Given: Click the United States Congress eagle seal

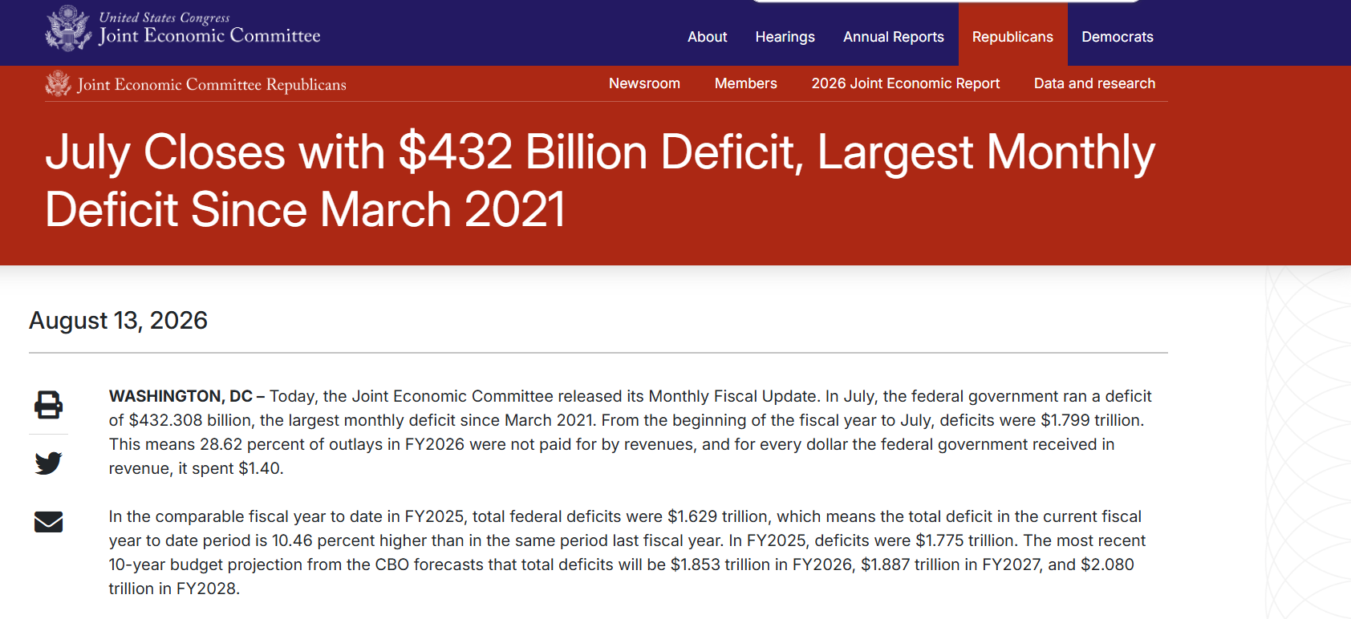Looking at the screenshot, I should point(68,28).
